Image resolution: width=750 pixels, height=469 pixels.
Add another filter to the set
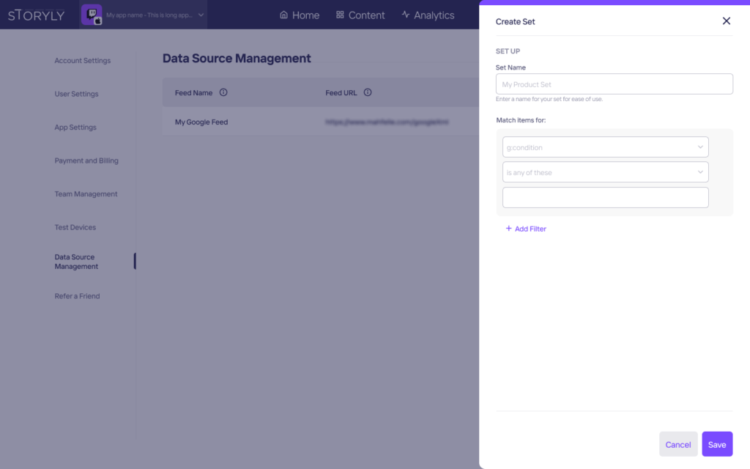[x=526, y=229]
